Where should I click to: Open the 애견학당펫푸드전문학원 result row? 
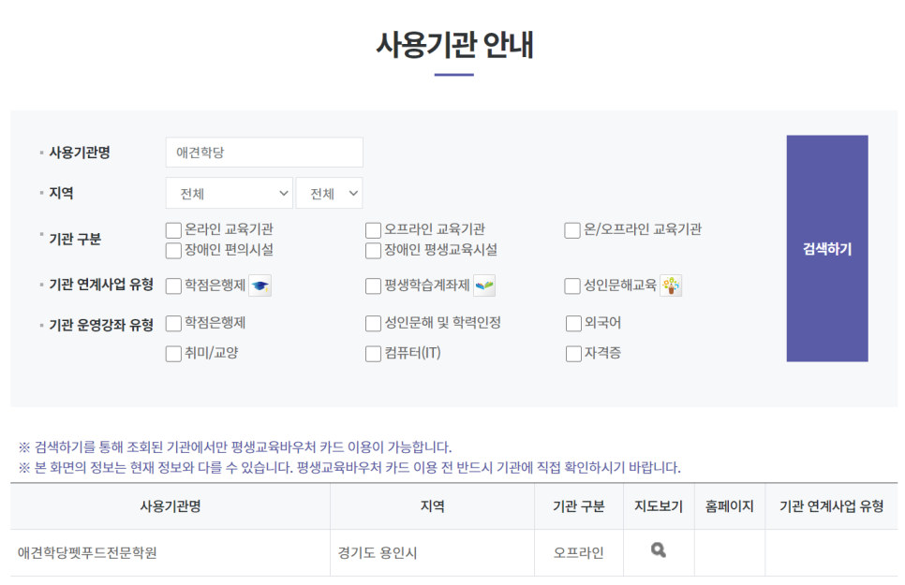87,553
